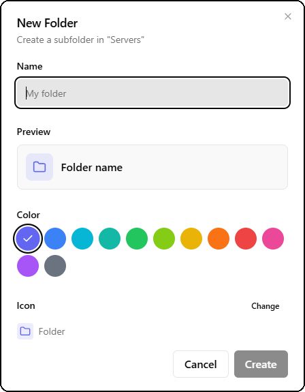This screenshot has height=392, width=305.
Task: Choose the blue color swatch
Action: (55, 239)
